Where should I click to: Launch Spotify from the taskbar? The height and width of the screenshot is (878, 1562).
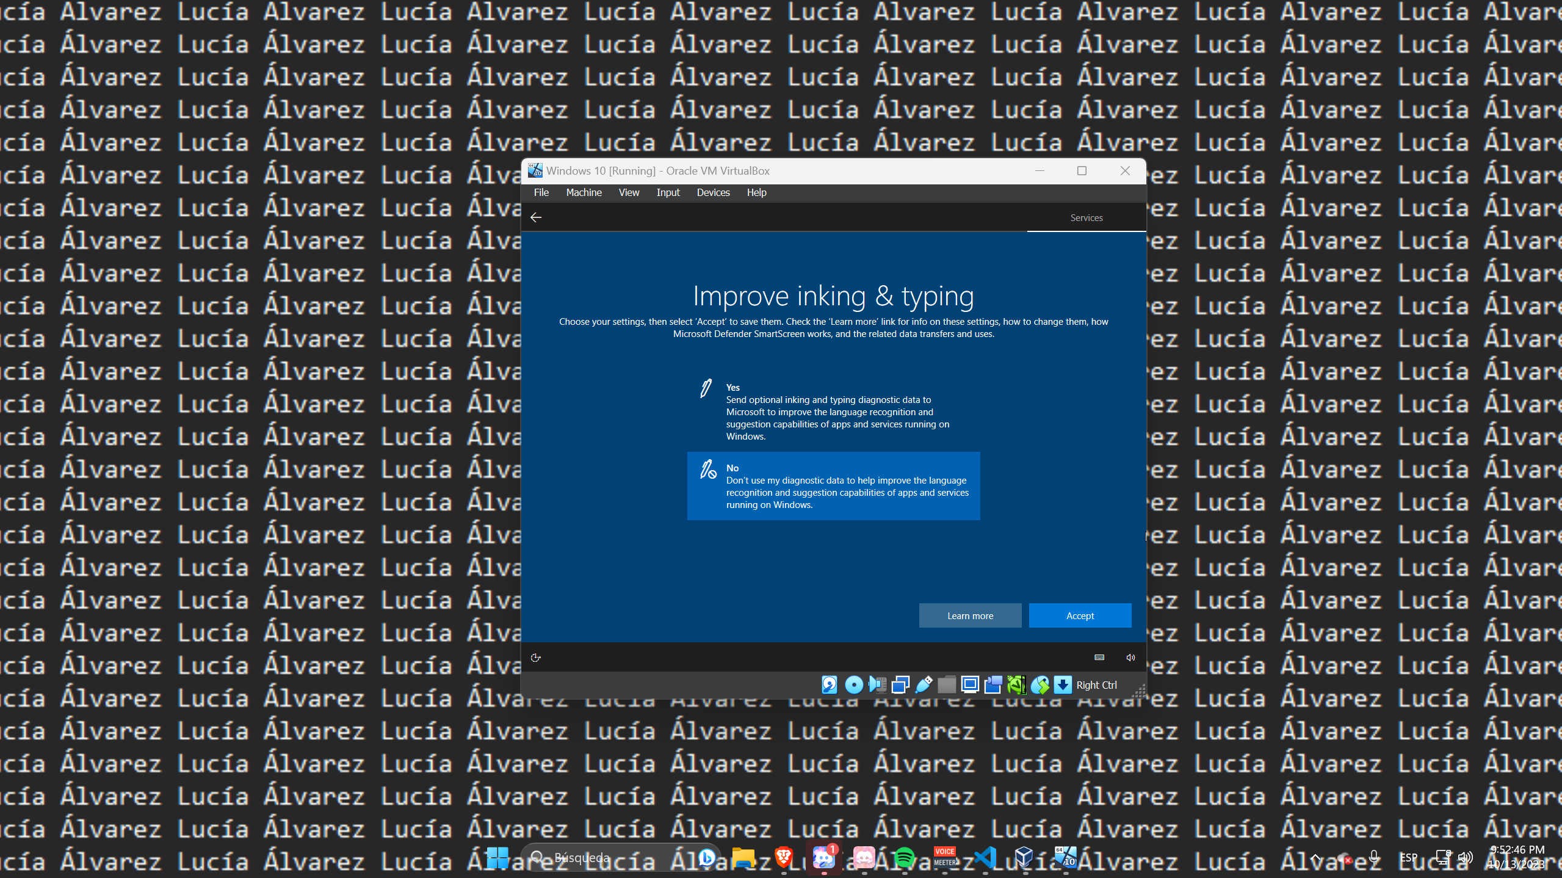906,858
